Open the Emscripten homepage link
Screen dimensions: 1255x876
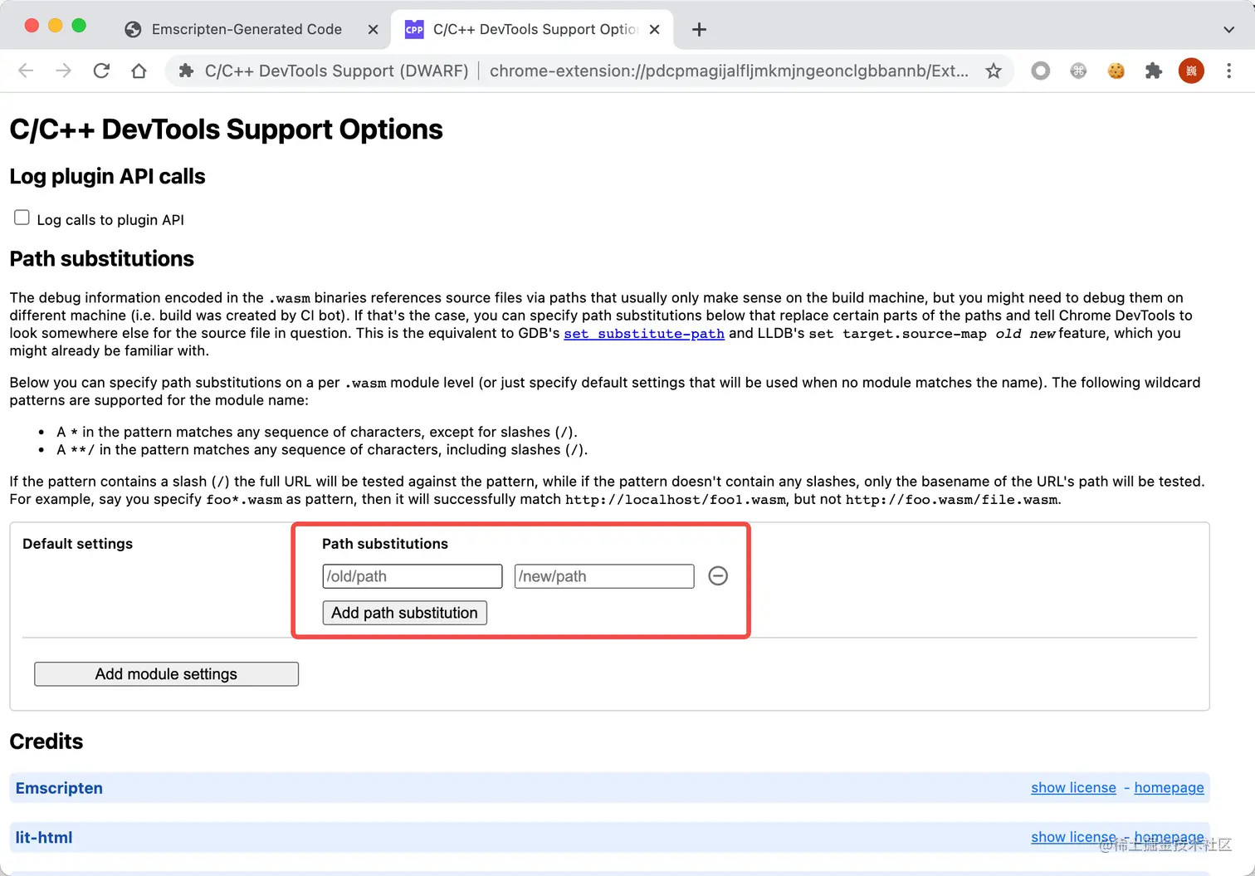[x=1169, y=787]
